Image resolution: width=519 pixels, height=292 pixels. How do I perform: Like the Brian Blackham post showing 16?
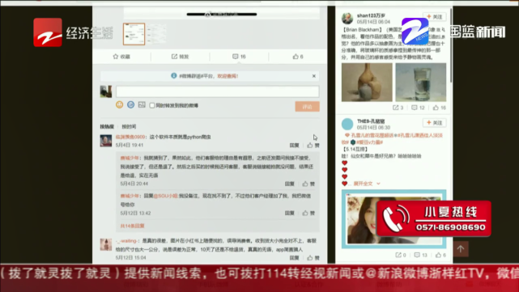[440, 108]
